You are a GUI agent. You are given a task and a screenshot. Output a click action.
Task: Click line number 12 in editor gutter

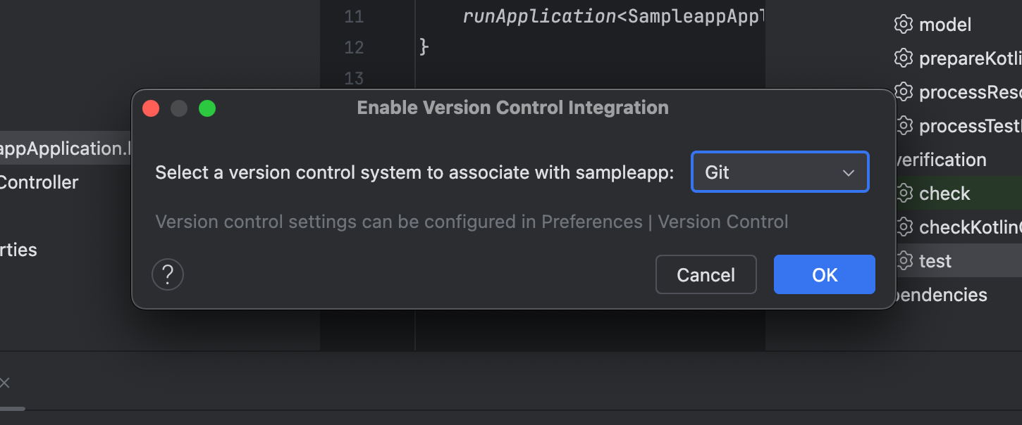click(354, 47)
